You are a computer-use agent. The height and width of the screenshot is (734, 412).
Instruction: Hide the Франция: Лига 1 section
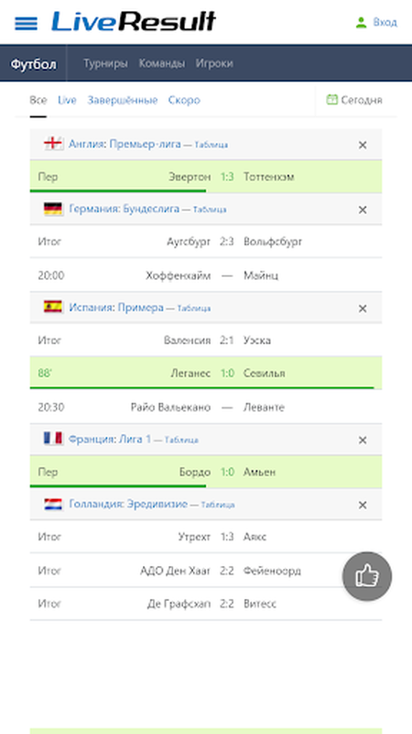click(x=362, y=440)
